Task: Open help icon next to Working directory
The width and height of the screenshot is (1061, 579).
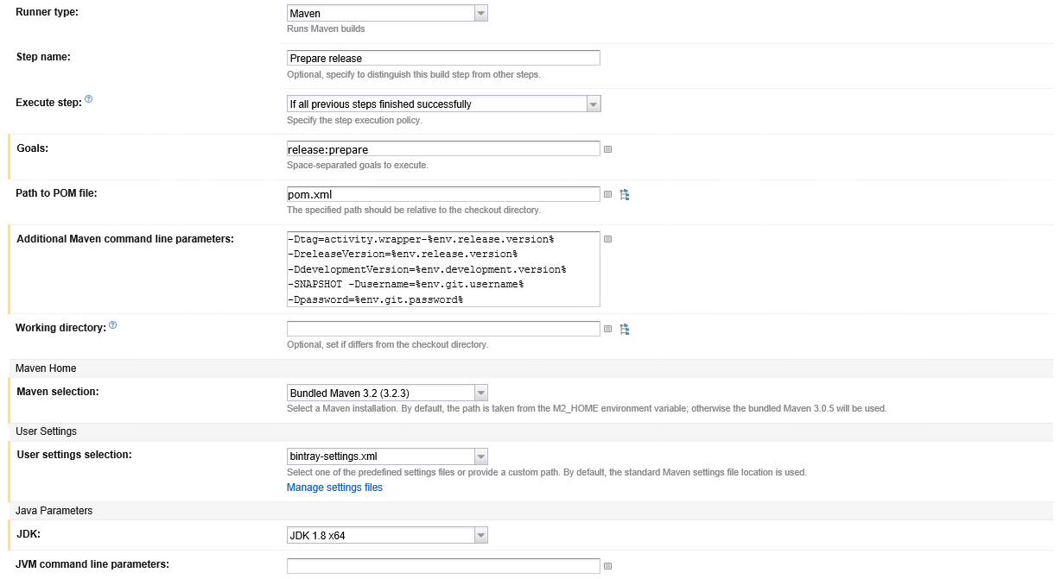Action: (113, 326)
